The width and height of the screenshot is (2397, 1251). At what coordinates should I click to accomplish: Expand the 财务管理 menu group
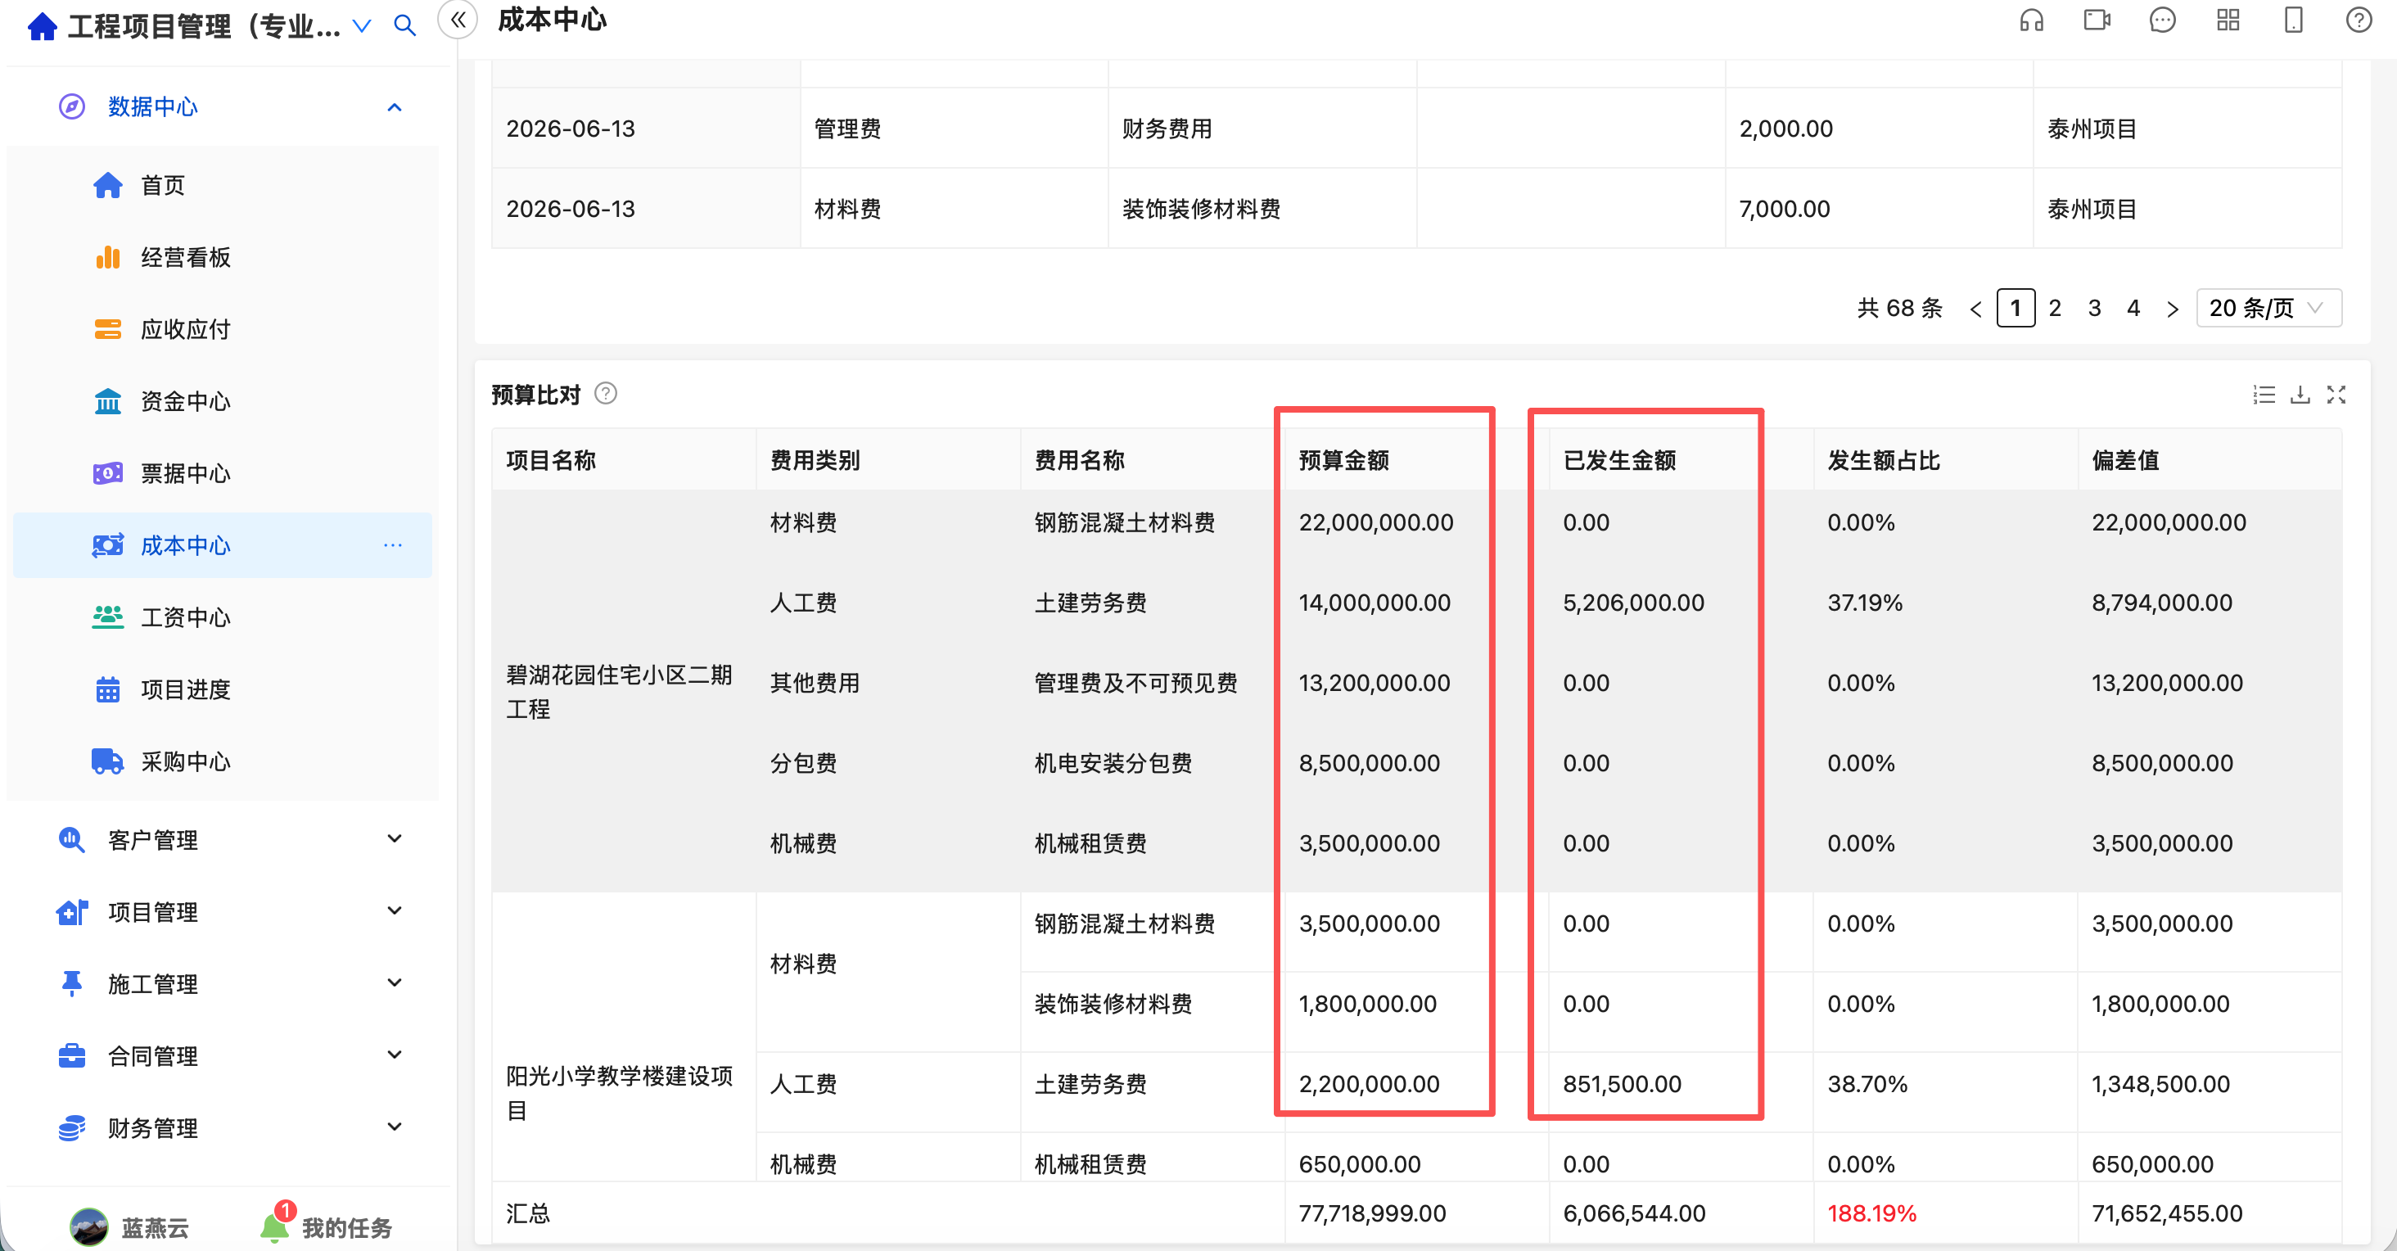[223, 1128]
